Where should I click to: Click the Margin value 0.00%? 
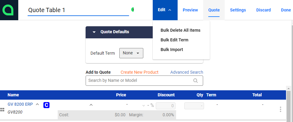(168, 115)
